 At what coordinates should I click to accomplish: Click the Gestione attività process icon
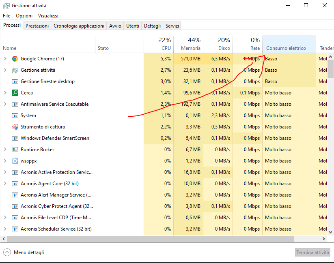point(15,70)
